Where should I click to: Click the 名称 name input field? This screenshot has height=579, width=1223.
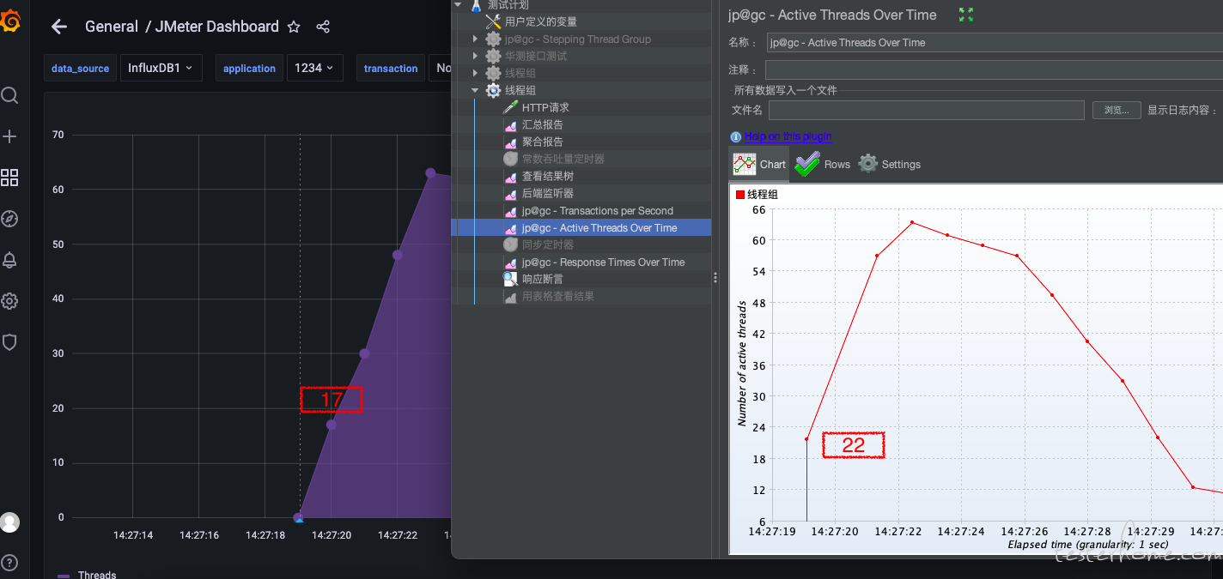995,42
